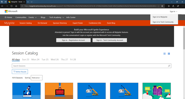Open the Sign In dropdown
185x99 pixels.
[x=173, y=11]
